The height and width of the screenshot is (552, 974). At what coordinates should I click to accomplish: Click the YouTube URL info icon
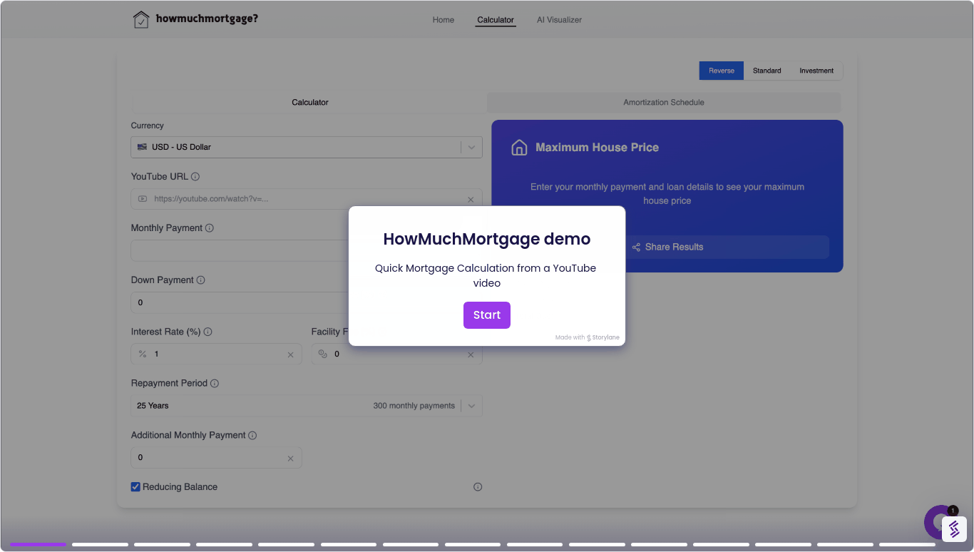point(195,177)
